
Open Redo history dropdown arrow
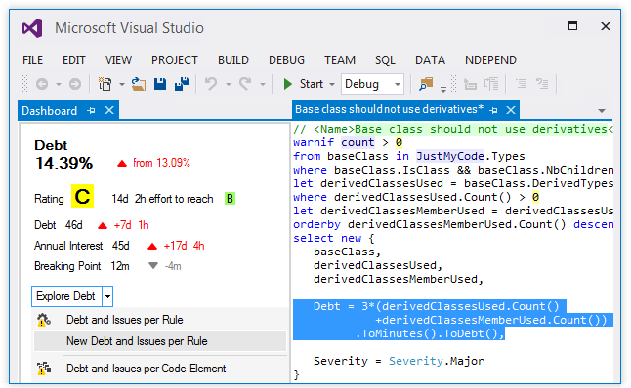(263, 85)
